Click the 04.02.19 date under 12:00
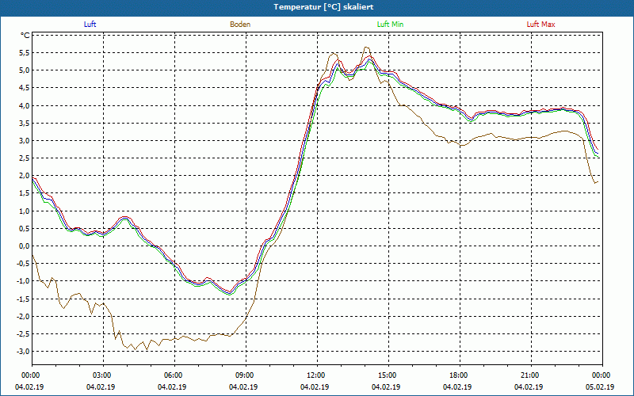The height and width of the screenshot is (396, 634). click(314, 386)
